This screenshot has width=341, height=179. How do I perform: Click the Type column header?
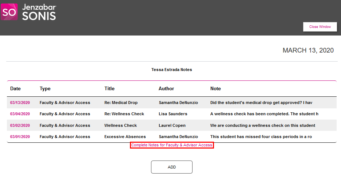45,89
